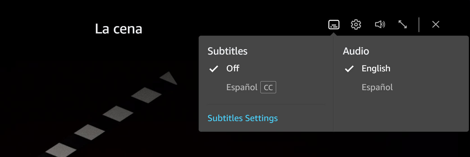470x157 pixels.
Task: Click the CC badge beside Español
Action: pos(268,87)
